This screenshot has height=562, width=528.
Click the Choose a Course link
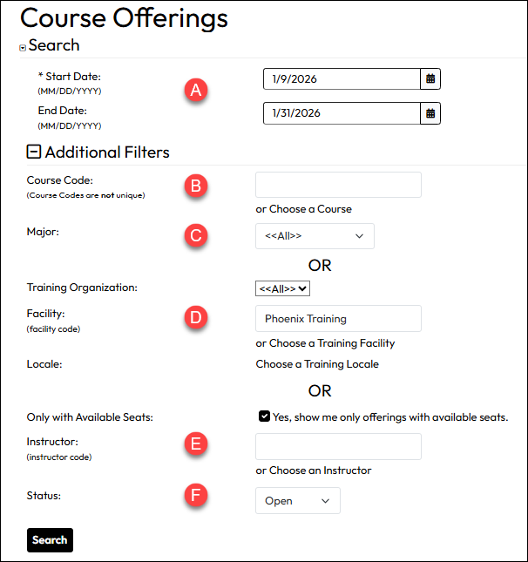tap(310, 209)
